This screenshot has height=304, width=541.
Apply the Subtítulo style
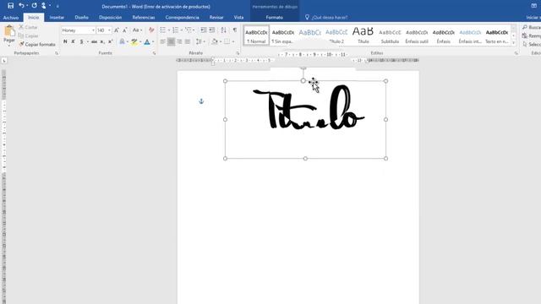click(390, 35)
